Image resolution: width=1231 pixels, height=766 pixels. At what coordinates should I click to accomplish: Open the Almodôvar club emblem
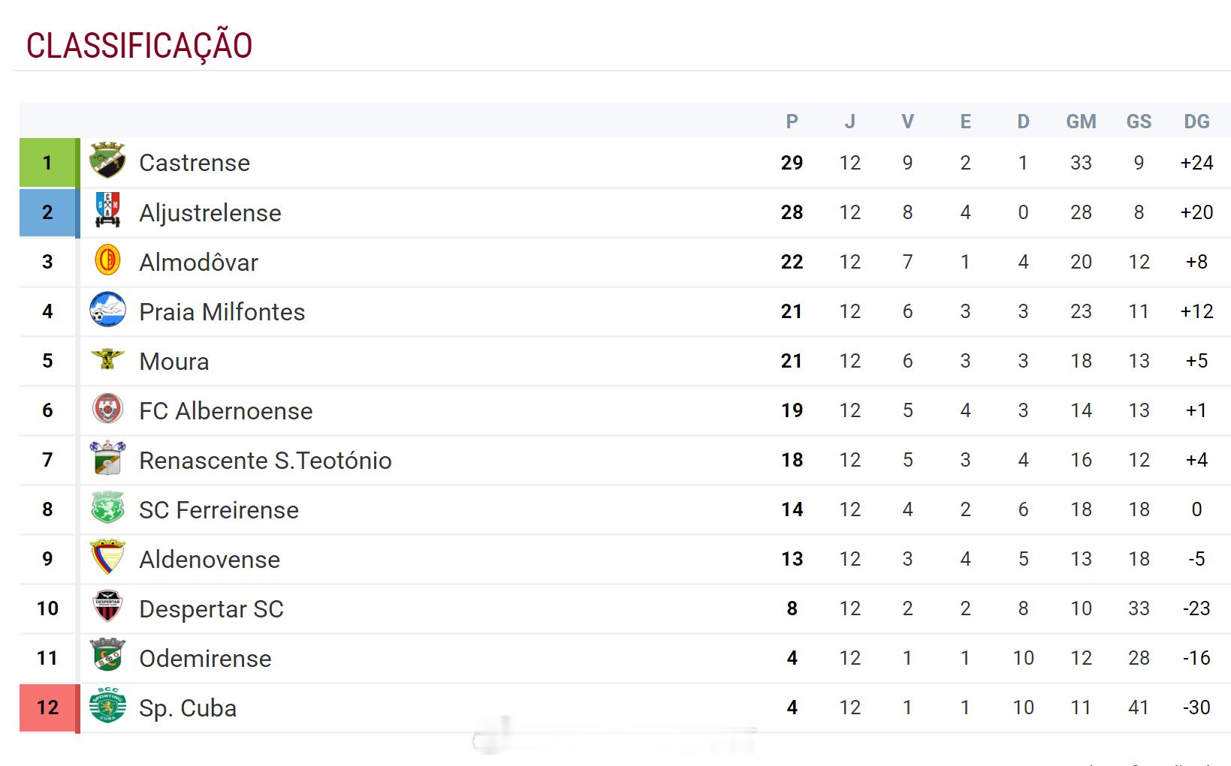pos(107,260)
